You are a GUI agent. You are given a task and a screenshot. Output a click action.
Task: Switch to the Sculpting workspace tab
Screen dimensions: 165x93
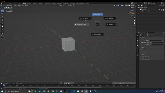tap(35, 3)
